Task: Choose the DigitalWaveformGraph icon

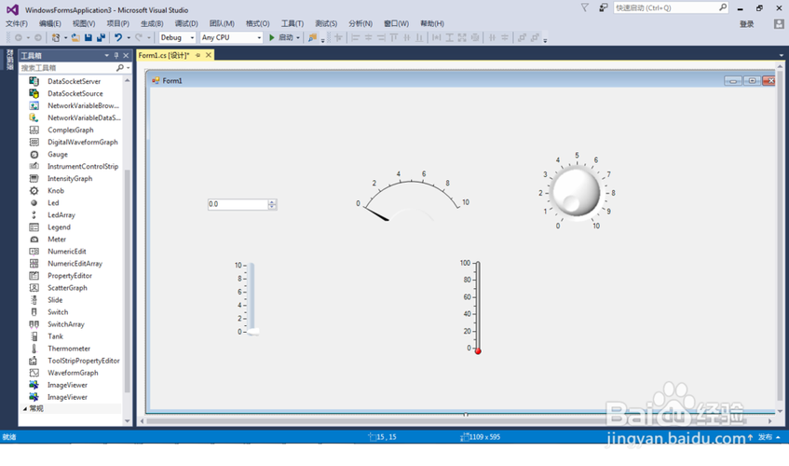Action: 34,142
